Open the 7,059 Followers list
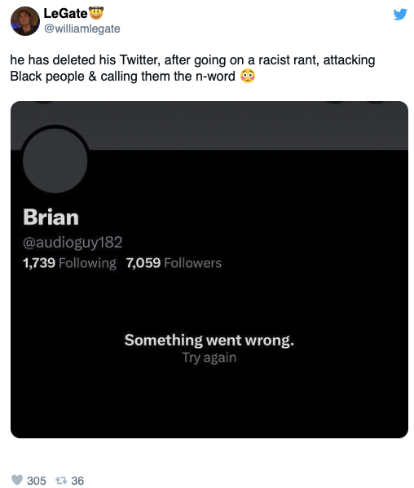This screenshot has height=488, width=414. tap(174, 263)
